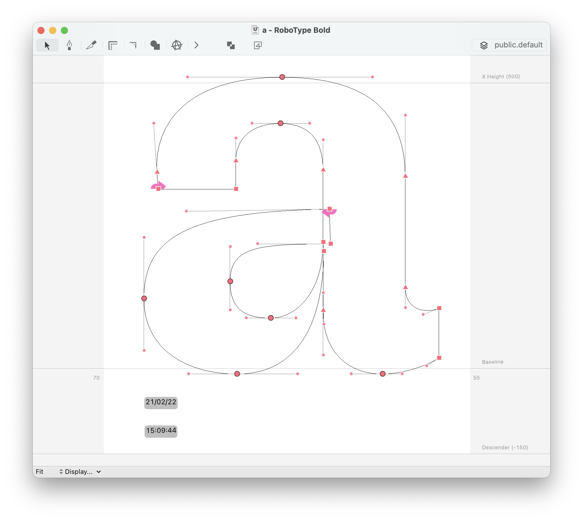Select the corner tool icon
583x521 pixels.
(133, 45)
